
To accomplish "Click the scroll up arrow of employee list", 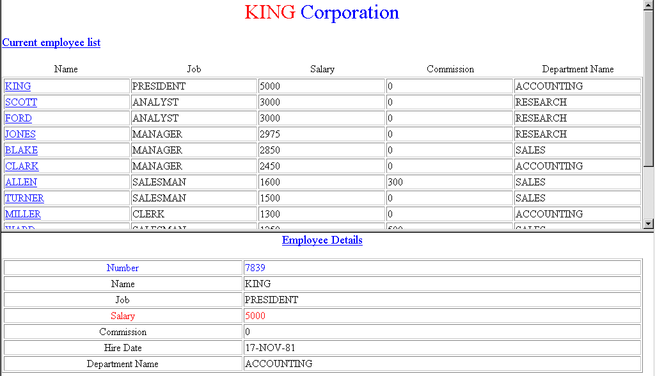I will tap(649, 6).
